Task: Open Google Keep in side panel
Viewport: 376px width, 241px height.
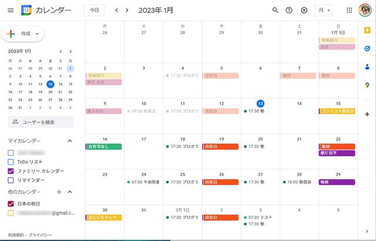Action: point(367,31)
